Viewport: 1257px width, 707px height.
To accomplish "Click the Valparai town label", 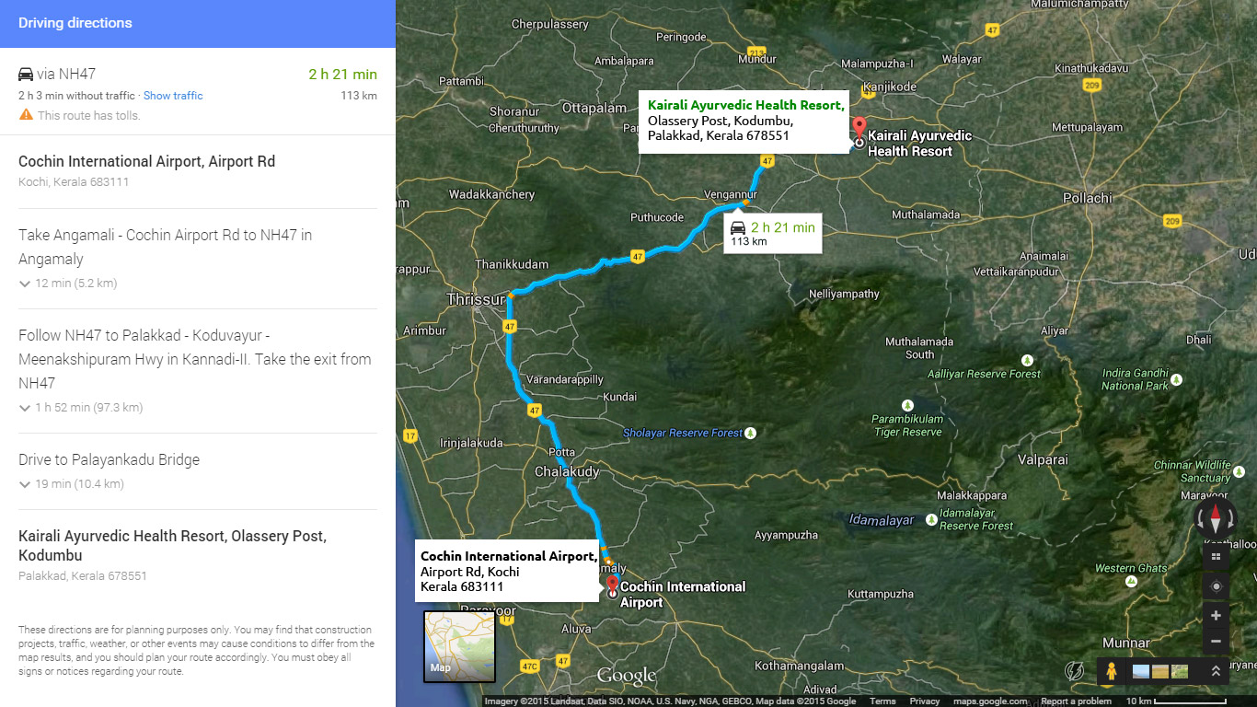I will point(1044,459).
